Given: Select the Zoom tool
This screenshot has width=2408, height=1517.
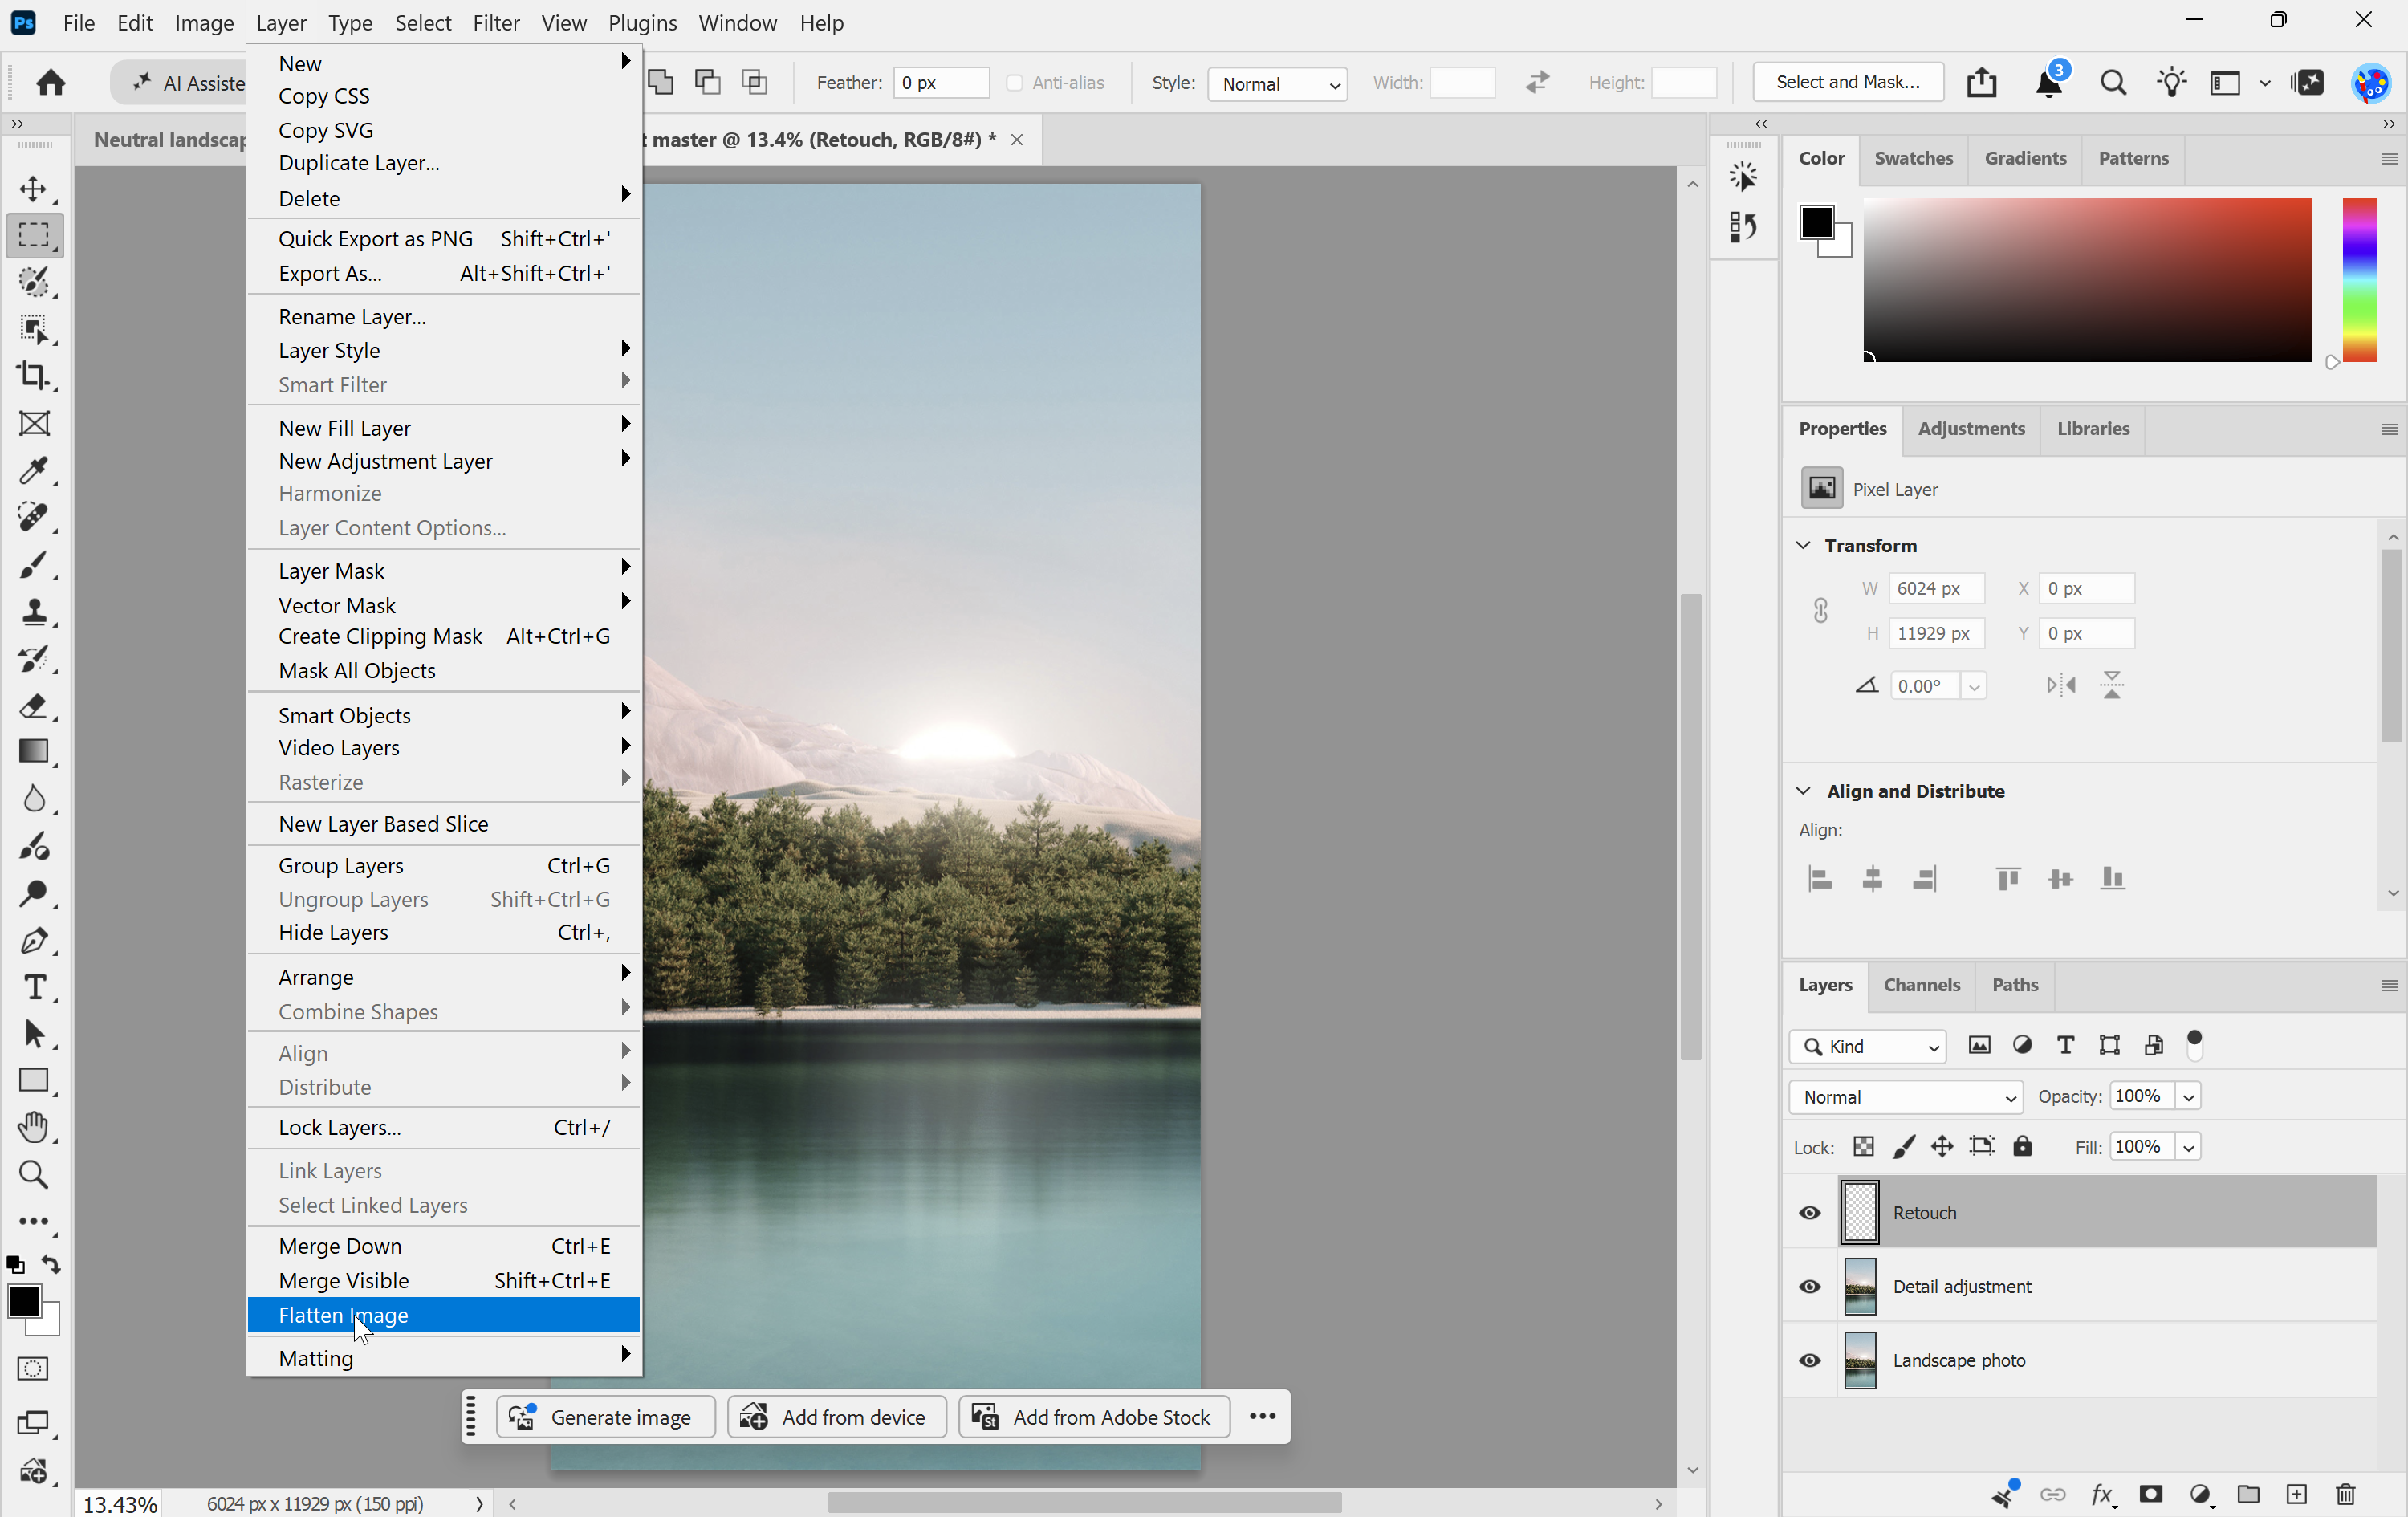Looking at the screenshot, I should click(34, 1174).
